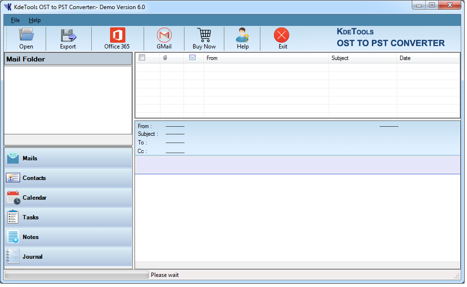The height and width of the screenshot is (287, 467).
Task: Sort messages by Date column
Action: point(428,58)
